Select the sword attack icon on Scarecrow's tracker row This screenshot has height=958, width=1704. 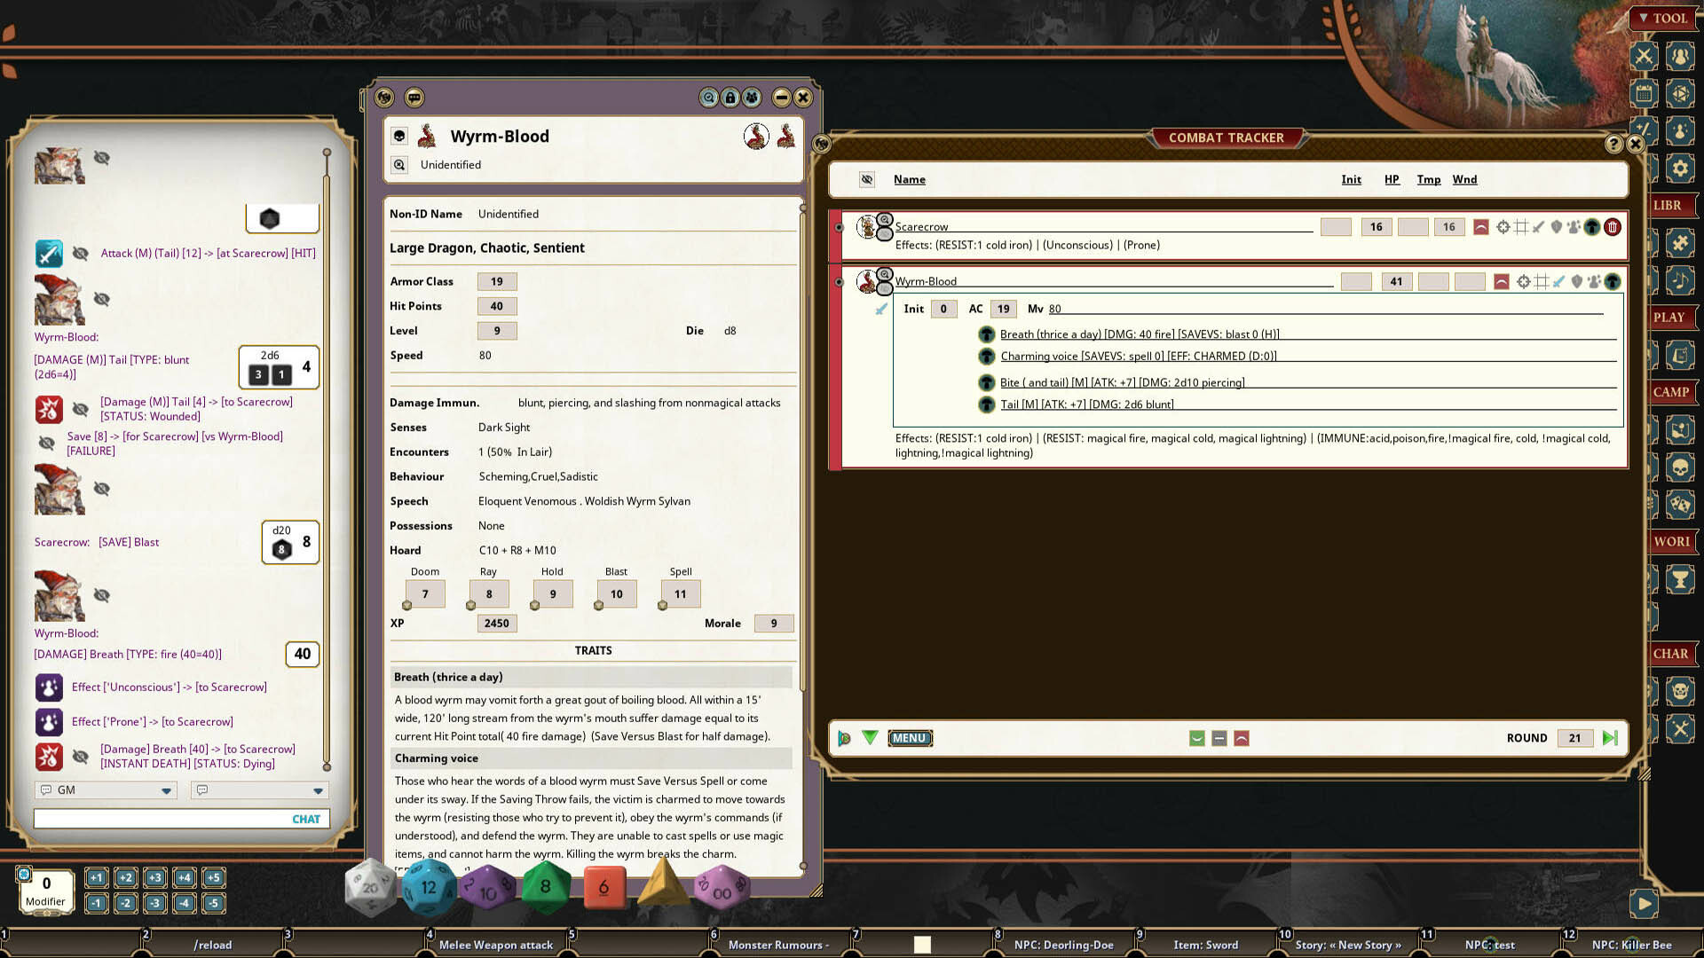[1537, 226]
